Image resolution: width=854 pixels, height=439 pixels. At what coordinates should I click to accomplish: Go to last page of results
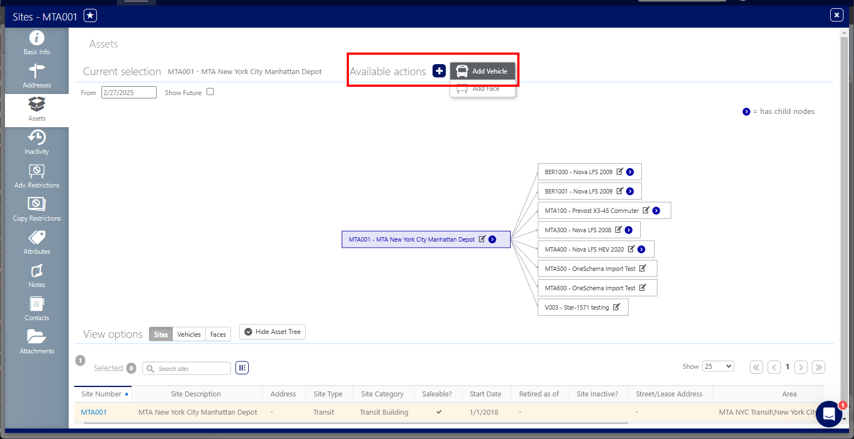click(819, 367)
